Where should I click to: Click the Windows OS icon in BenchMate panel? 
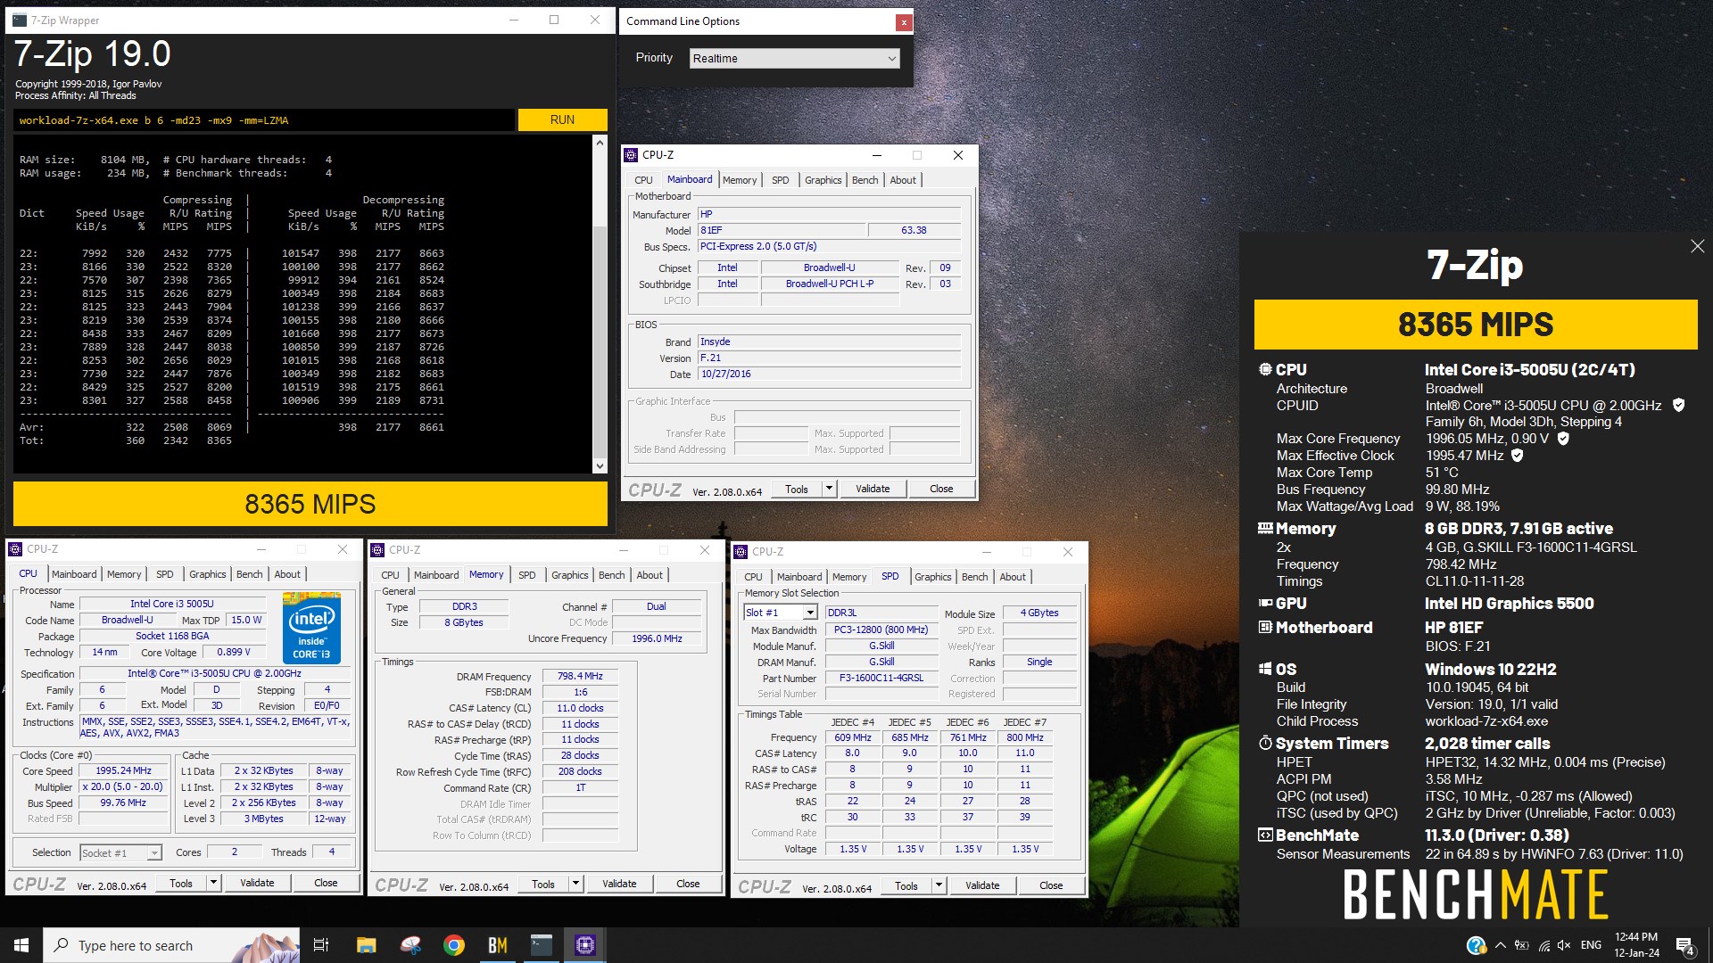[1265, 669]
